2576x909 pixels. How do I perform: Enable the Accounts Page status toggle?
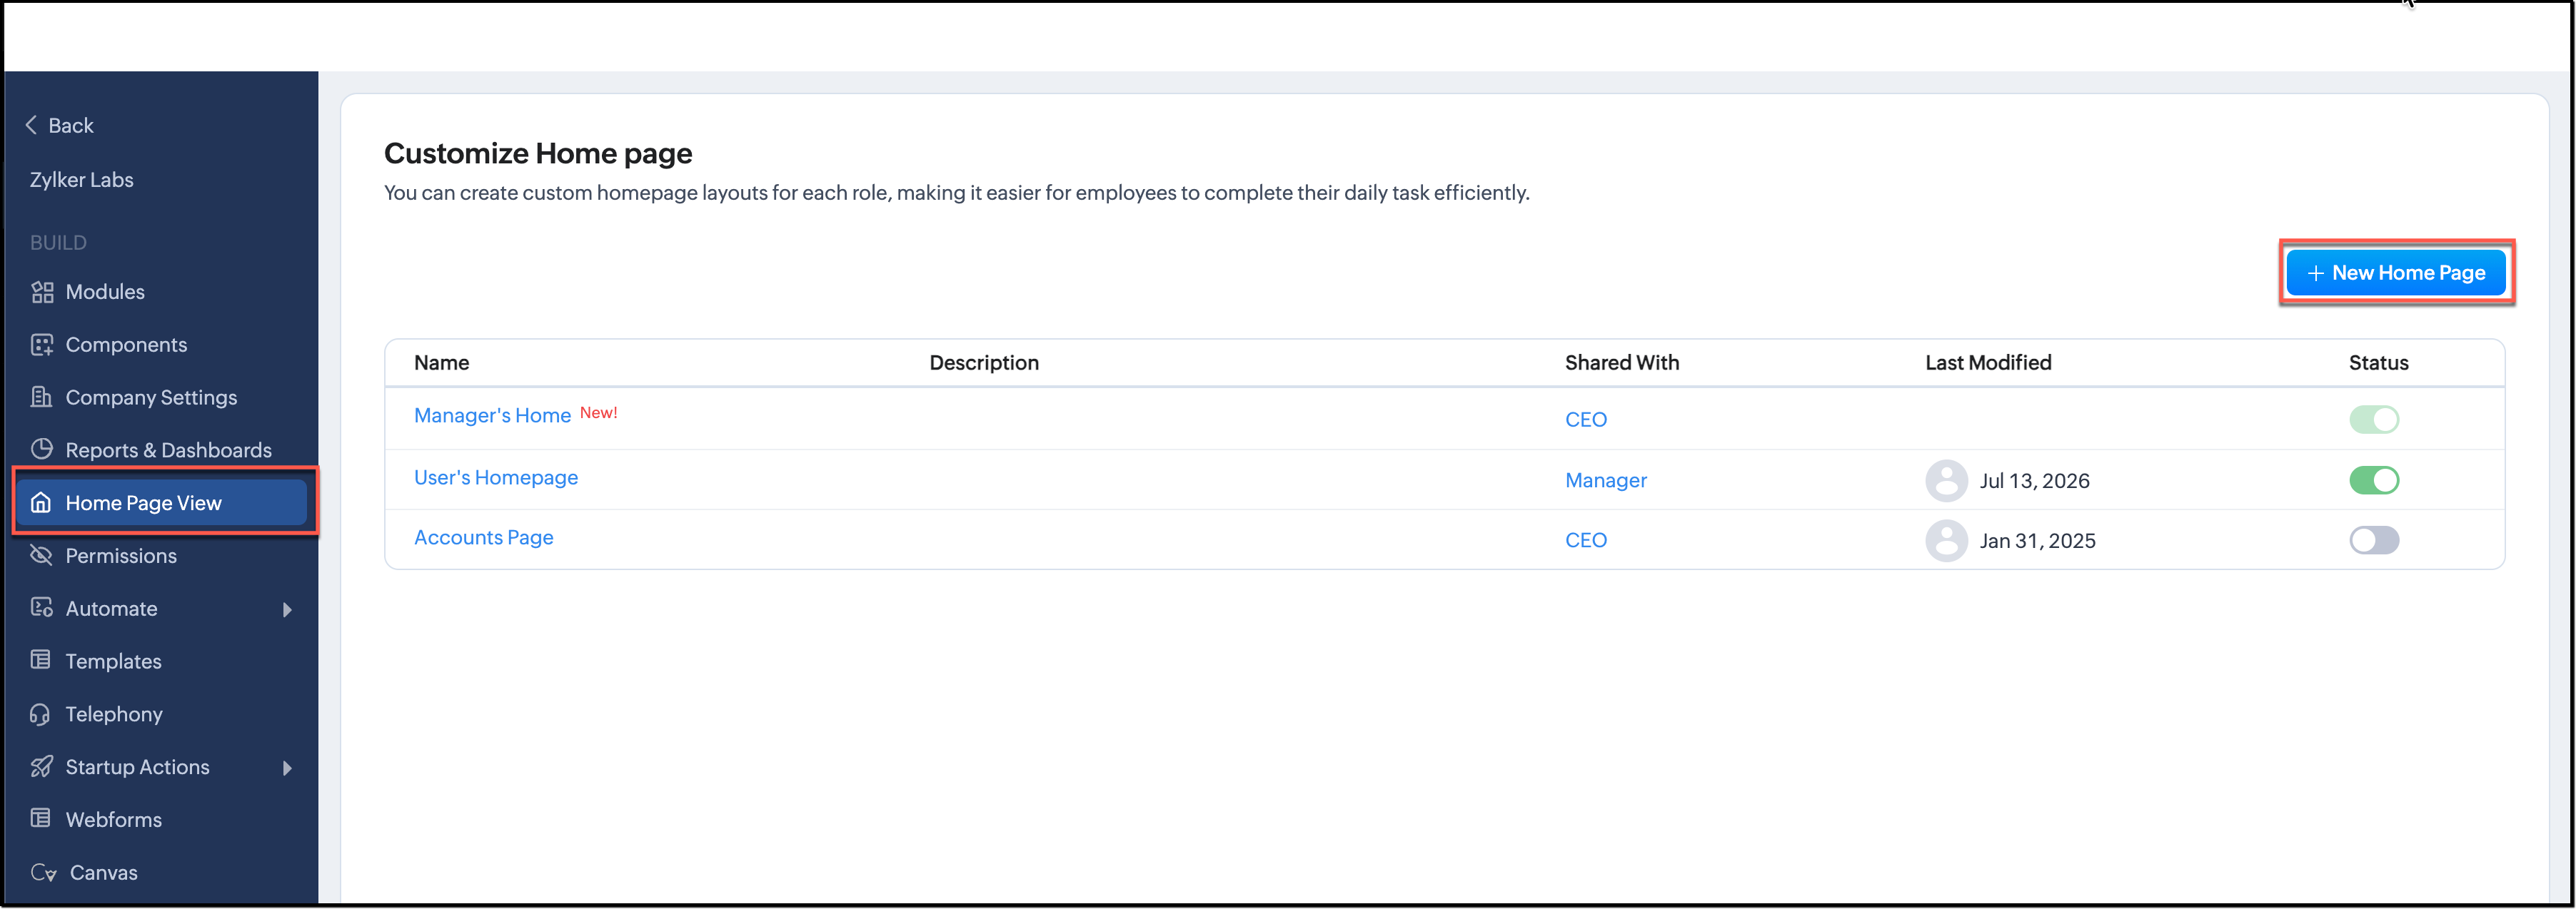(x=2373, y=540)
